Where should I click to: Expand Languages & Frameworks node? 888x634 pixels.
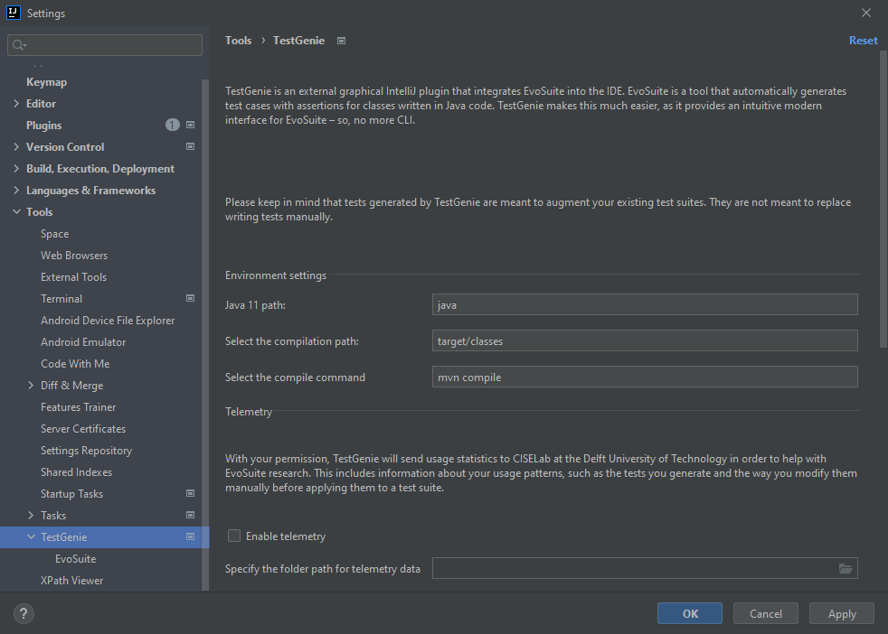(16, 190)
